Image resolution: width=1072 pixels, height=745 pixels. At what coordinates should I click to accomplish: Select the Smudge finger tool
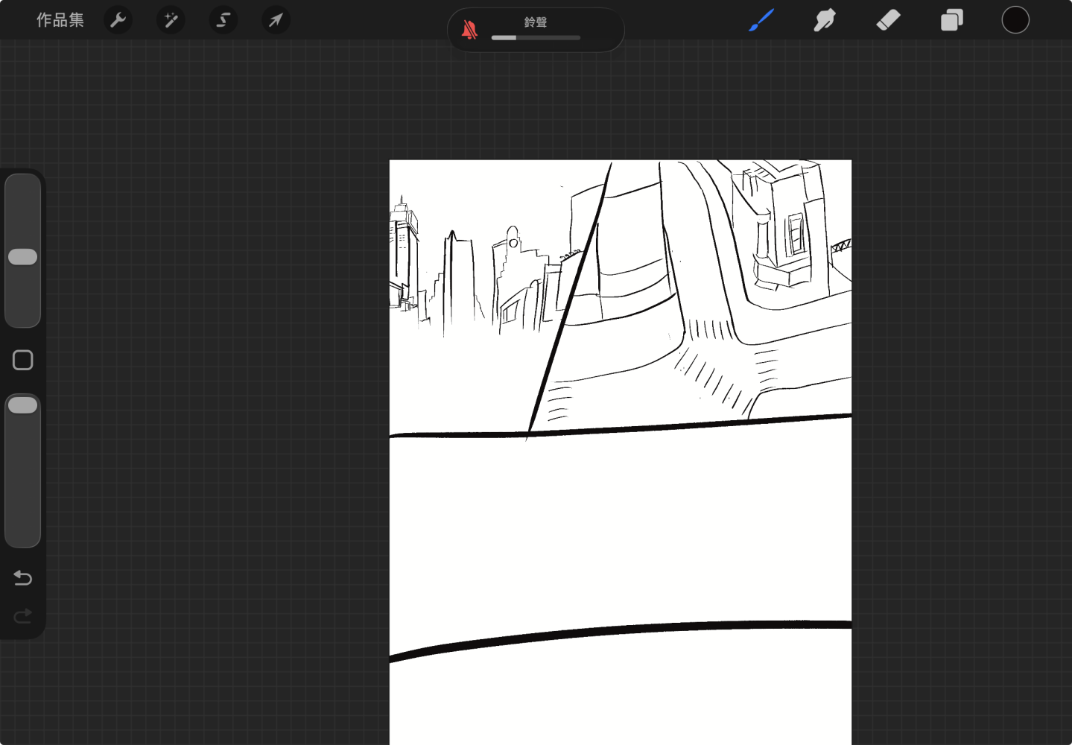pyautogui.click(x=825, y=20)
